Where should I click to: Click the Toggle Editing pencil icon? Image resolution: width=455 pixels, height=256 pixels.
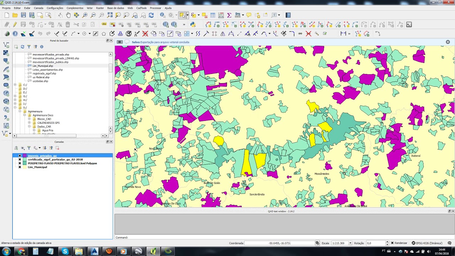click(x=15, y=25)
